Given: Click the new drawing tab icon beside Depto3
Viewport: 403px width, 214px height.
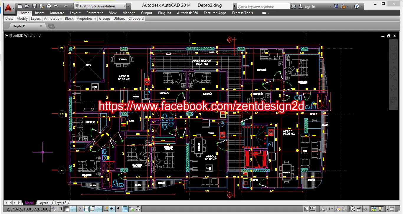Looking at the screenshot, I should (51, 26).
